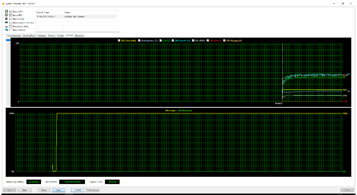Toggle the Stress cache checkbox
Image resolution: width=357 pixels, height=195 pixels.
pyautogui.click(x=10, y=19)
